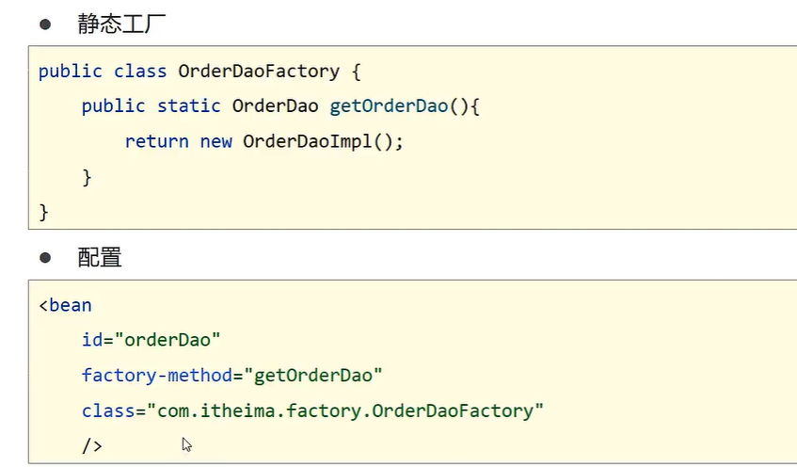Click the "getOrderDao" factory-method value
This screenshot has height=467, width=797.
click(x=313, y=376)
